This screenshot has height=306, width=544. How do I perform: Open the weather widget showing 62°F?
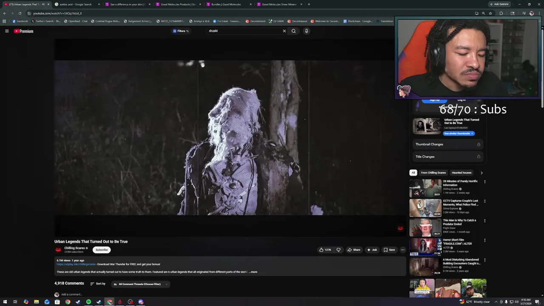tap(474, 302)
